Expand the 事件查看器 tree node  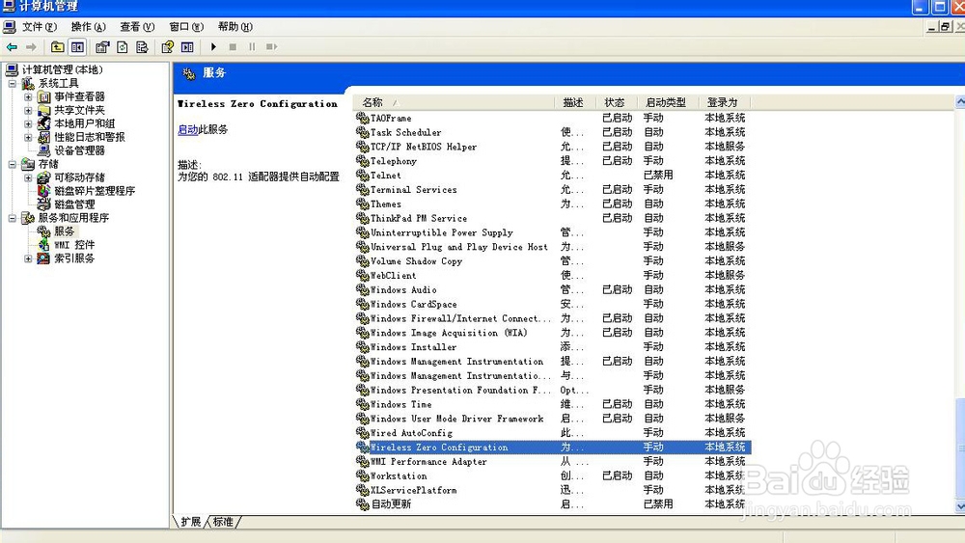pyautogui.click(x=28, y=97)
